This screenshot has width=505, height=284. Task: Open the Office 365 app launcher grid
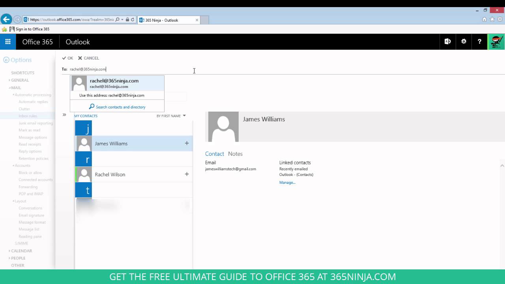[8, 41]
